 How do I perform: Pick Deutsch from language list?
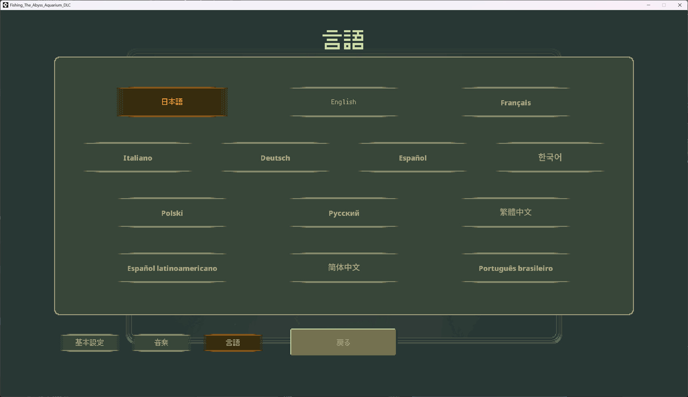tap(275, 158)
